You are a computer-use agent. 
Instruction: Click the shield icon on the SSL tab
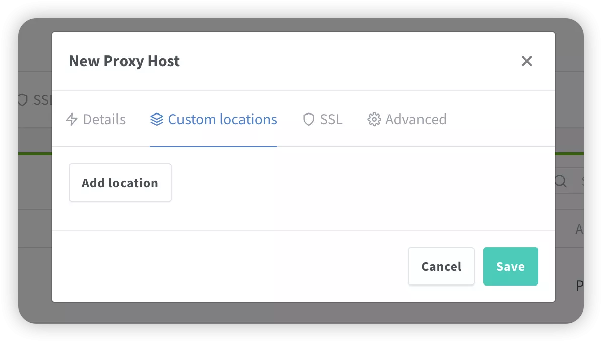[308, 120]
